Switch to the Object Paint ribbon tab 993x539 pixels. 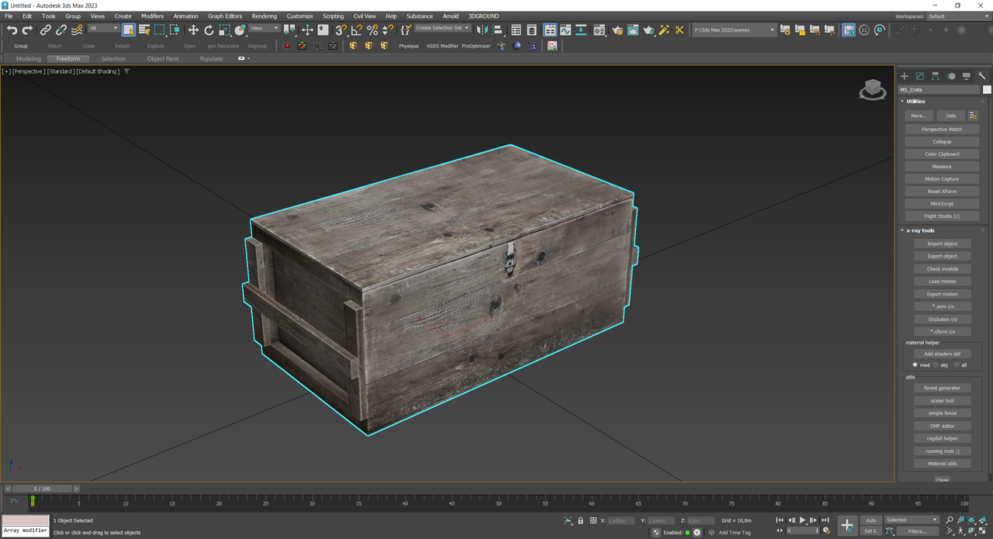(x=162, y=59)
